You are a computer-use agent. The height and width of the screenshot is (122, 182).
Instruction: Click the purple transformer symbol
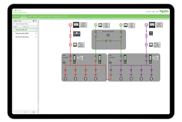click(146, 45)
